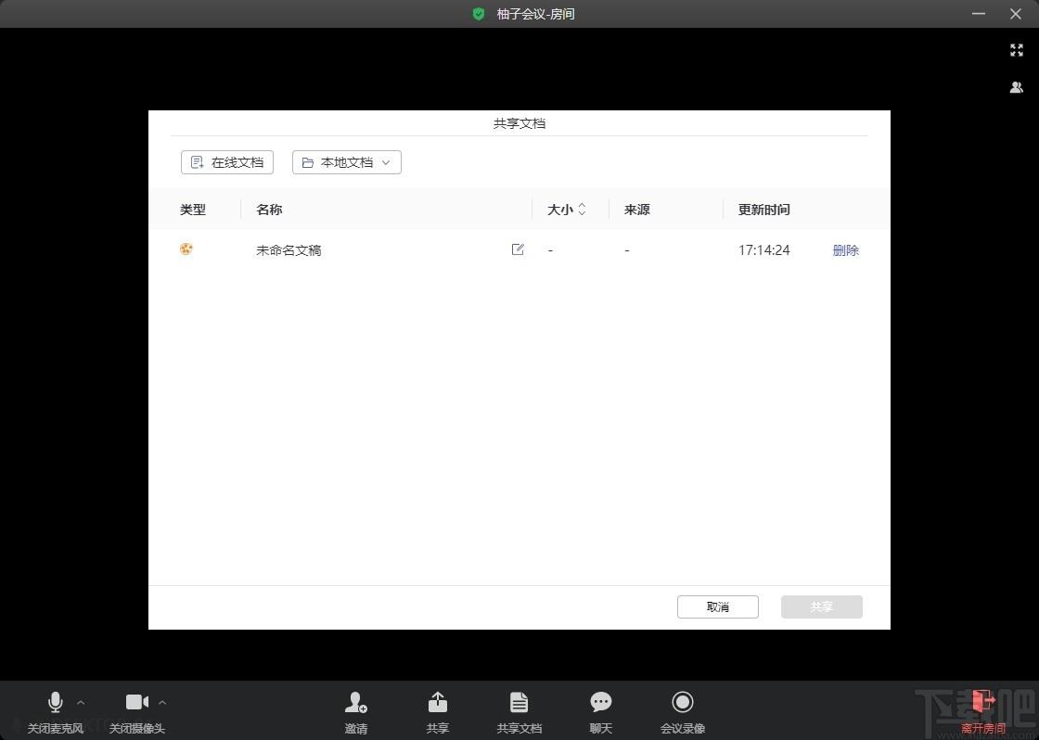Image resolution: width=1039 pixels, height=740 pixels.
Task: Close the 柚子会议 window
Action: point(1015,14)
